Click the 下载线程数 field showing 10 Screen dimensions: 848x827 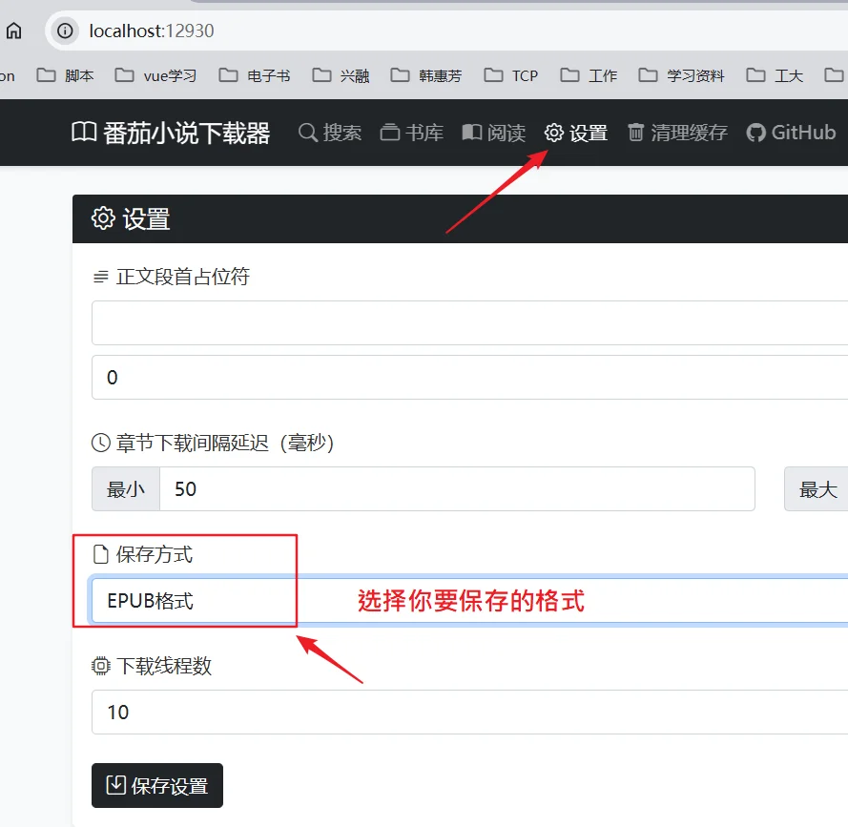(x=470, y=712)
